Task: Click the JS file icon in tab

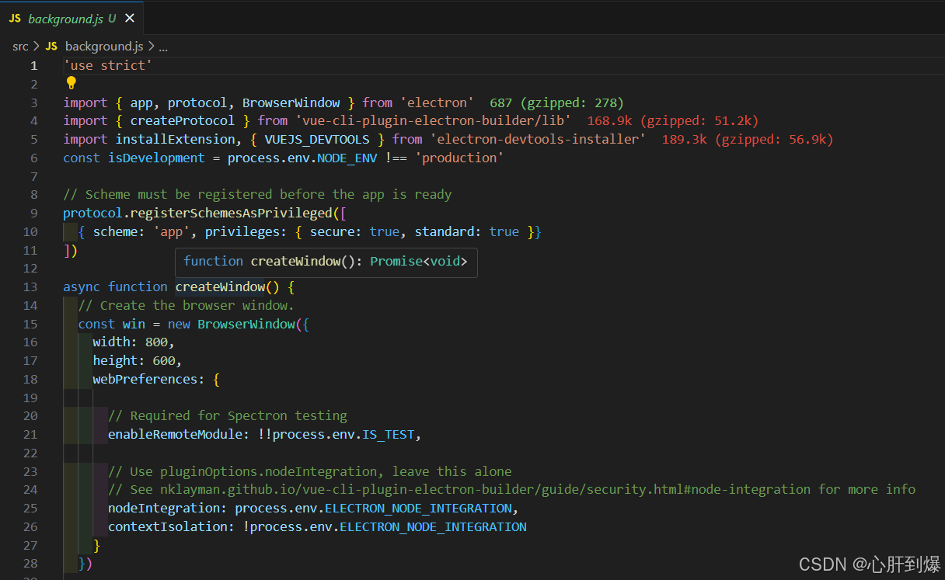Action: pyautogui.click(x=15, y=18)
